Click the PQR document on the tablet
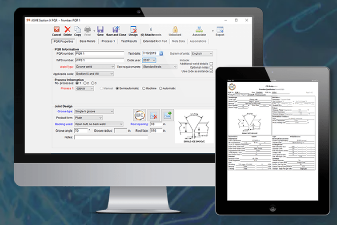 pyautogui.click(x=273, y=141)
